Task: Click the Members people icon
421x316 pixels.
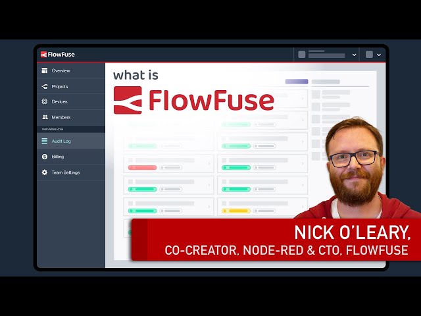Action: coord(45,117)
